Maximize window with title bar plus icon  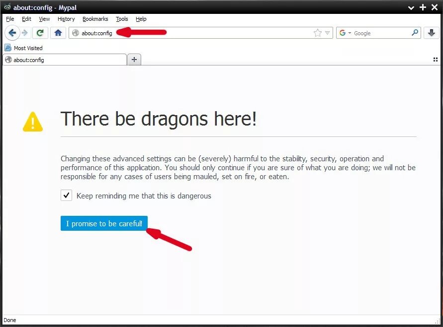tap(423, 7)
